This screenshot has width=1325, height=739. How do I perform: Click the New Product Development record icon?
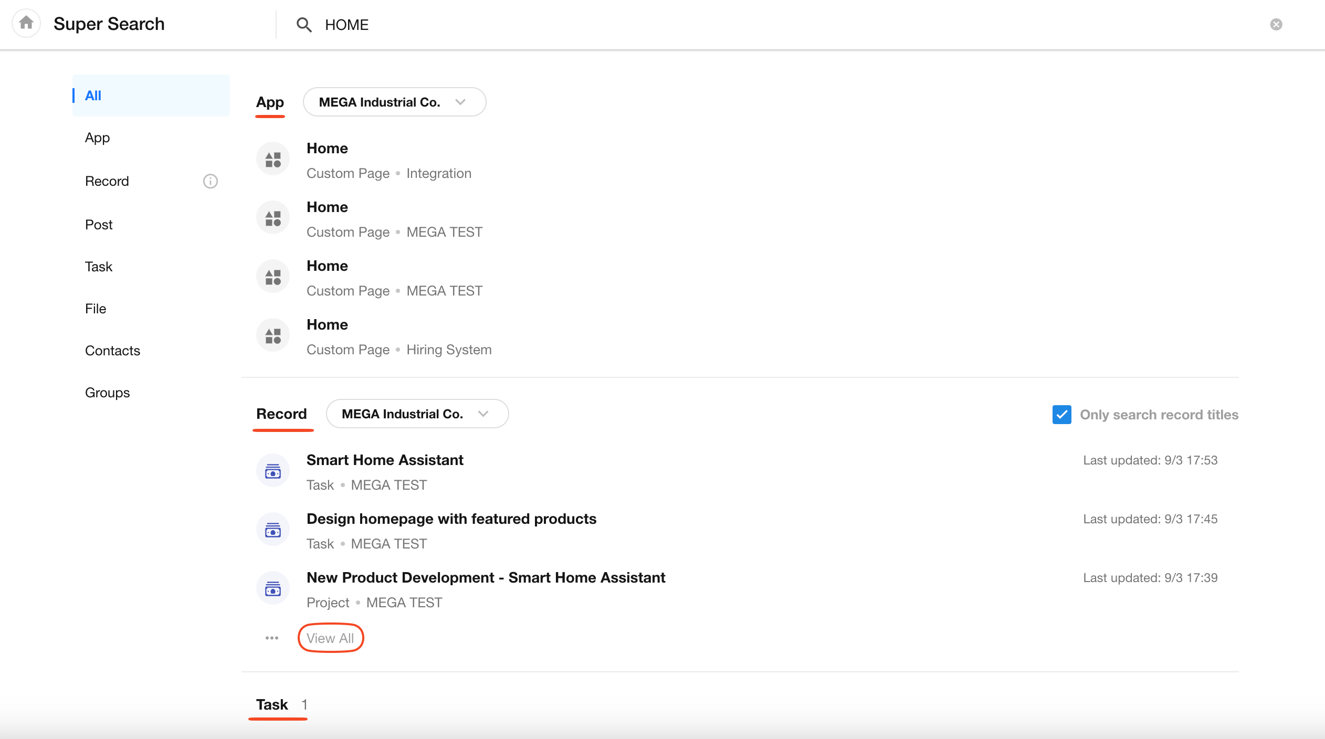273,589
